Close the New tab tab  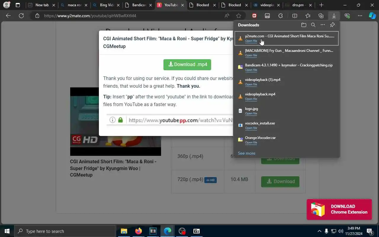[54, 5]
